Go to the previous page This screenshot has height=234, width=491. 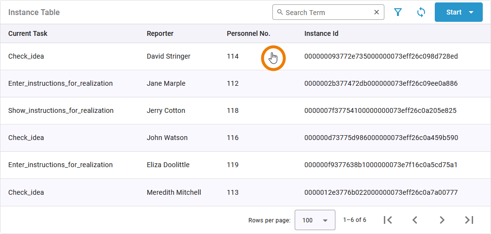tap(414, 220)
